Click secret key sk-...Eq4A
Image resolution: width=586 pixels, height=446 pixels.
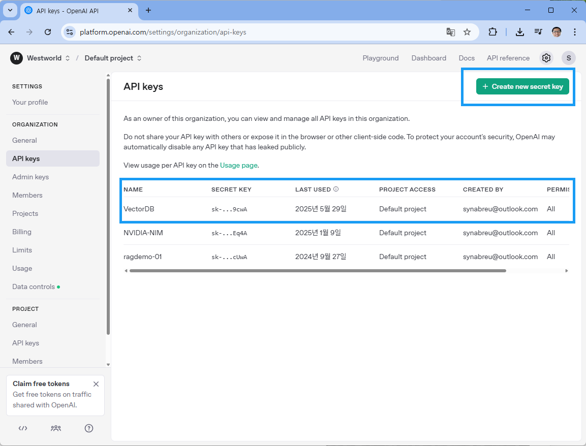click(229, 234)
